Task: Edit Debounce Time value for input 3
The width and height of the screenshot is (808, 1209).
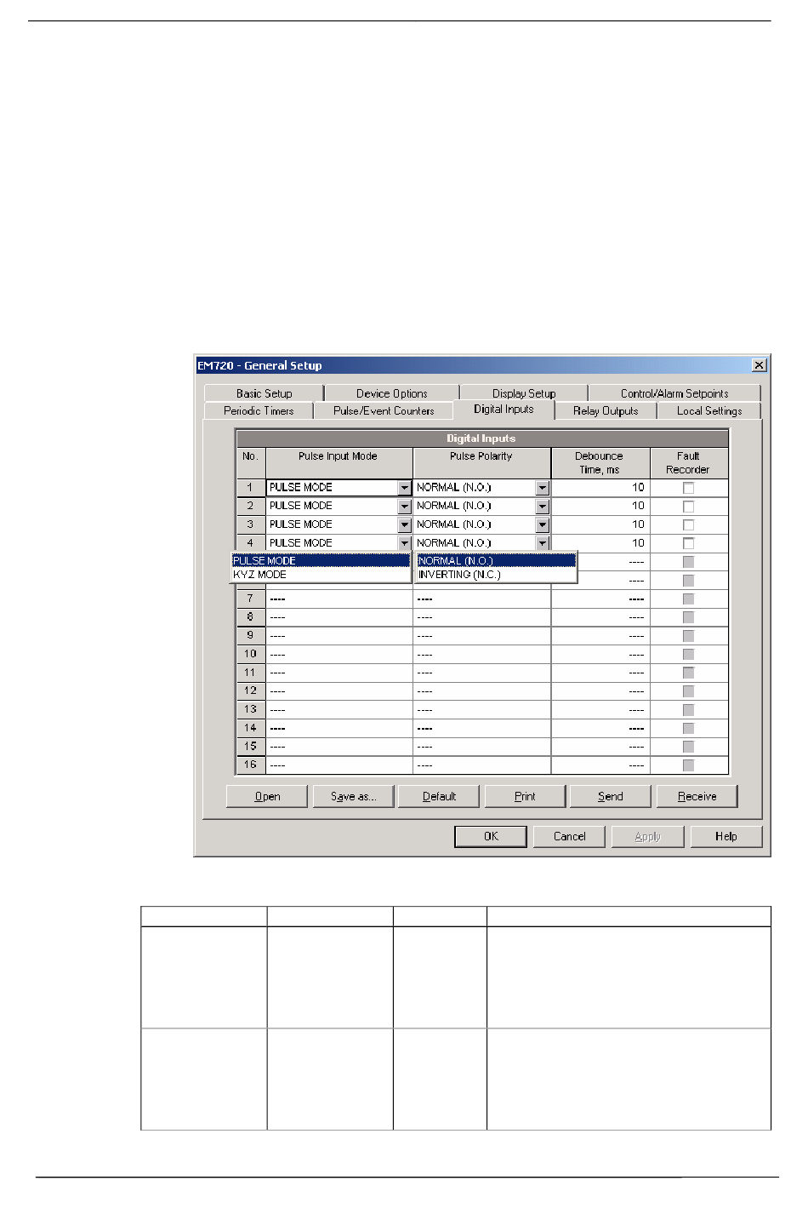Action: (x=600, y=525)
